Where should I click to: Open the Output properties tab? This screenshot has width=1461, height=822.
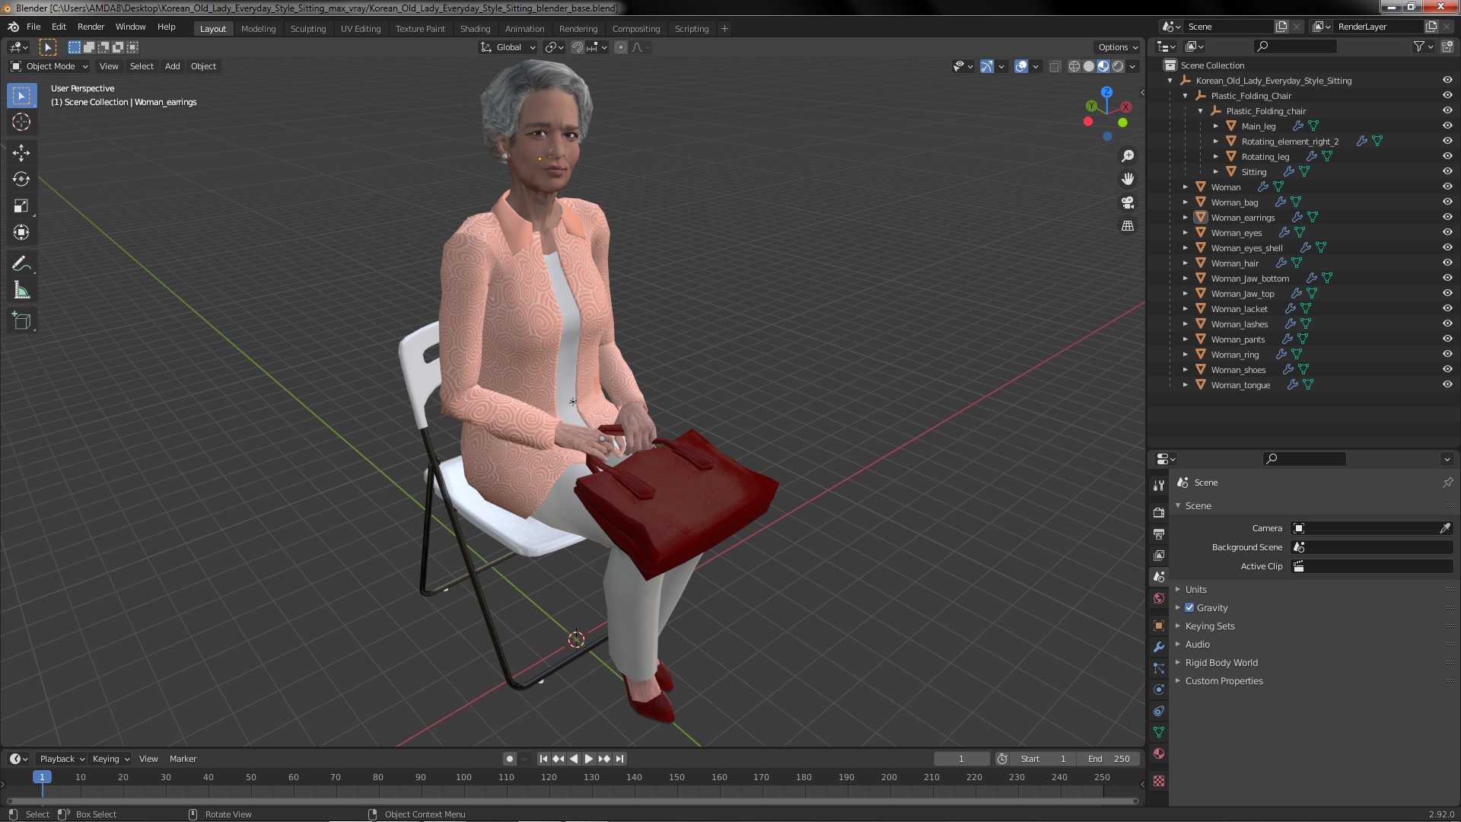point(1159,534)
